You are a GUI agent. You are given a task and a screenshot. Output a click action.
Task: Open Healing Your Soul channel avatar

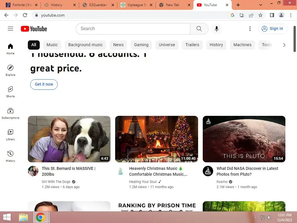[x=120, y=171]
